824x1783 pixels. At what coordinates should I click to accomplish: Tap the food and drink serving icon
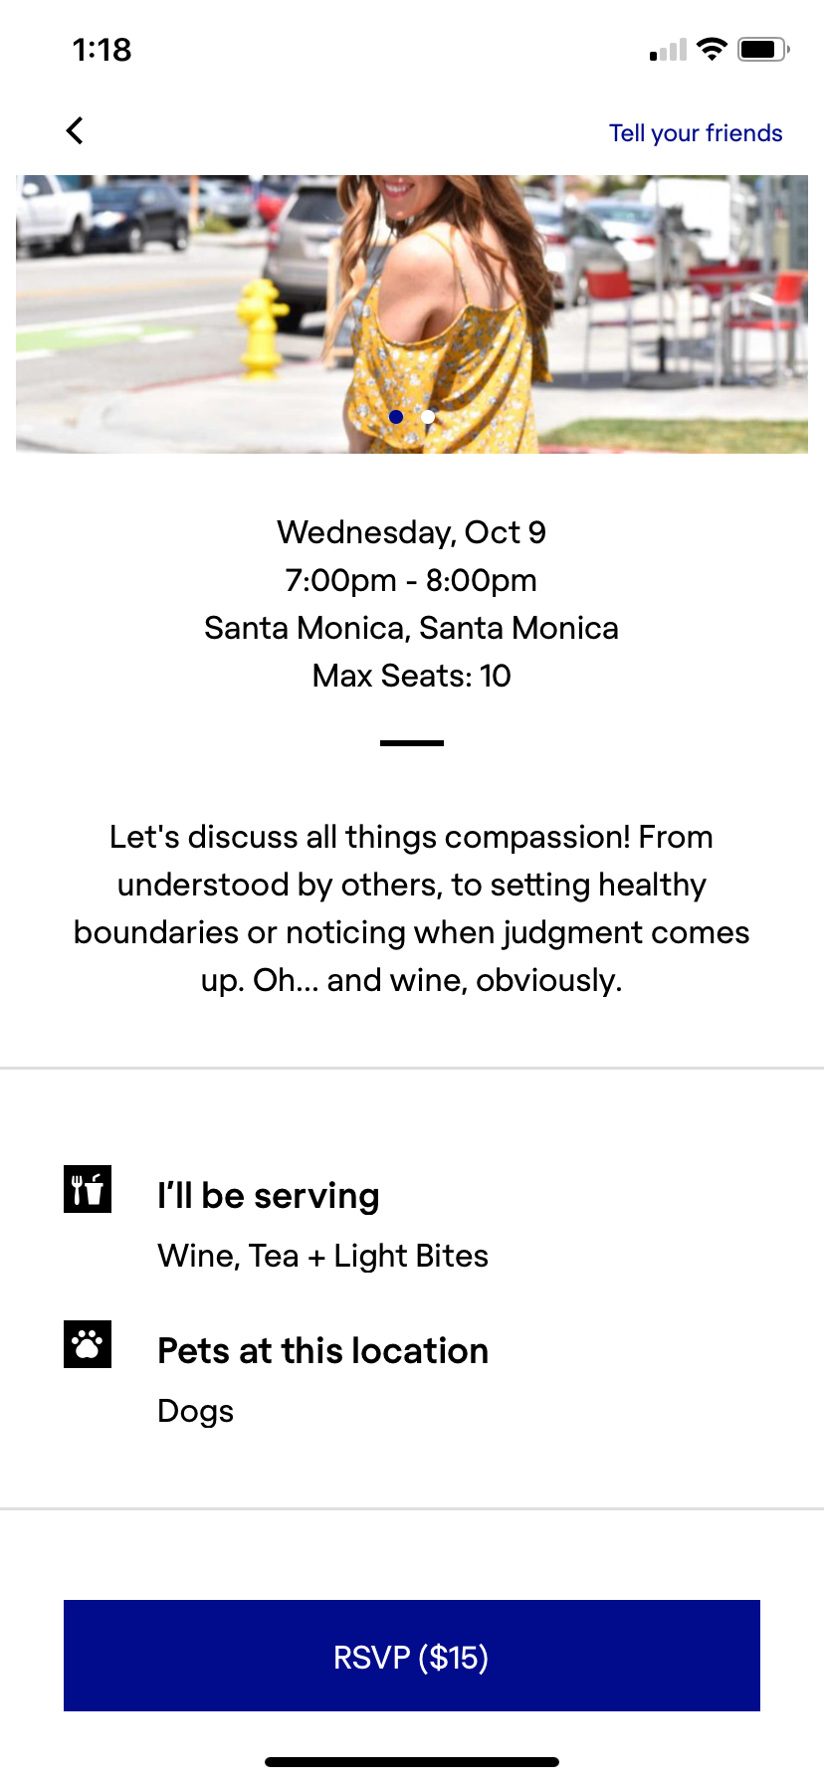[x=88, y=1189]
